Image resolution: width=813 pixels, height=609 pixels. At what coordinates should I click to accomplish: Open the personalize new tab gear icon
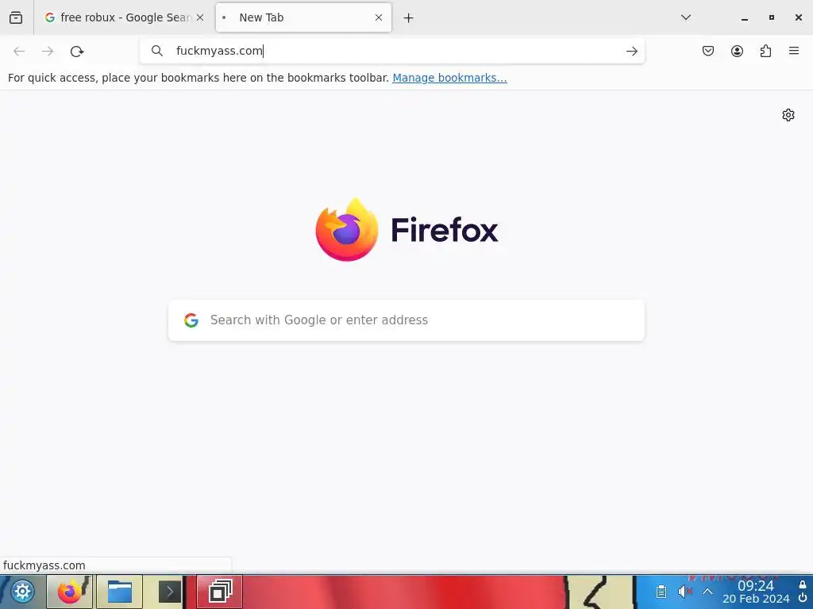[788, 115]
